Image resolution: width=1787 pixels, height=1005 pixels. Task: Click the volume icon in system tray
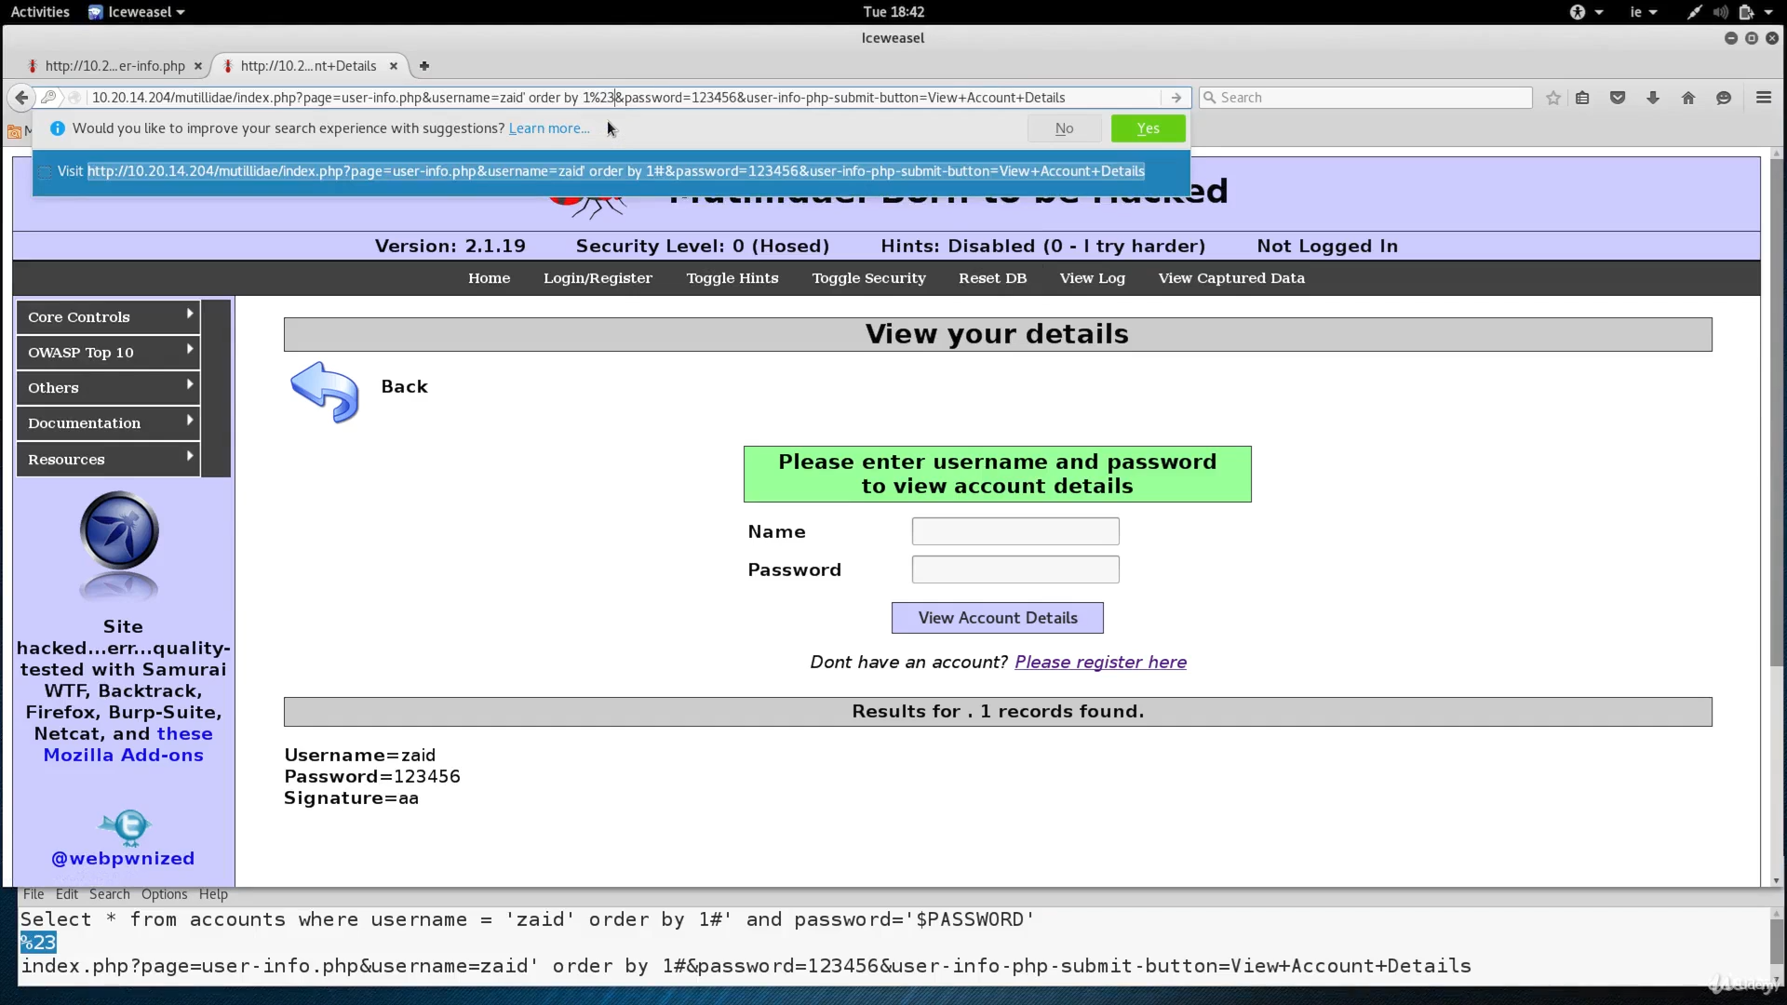coord(1720,12)
